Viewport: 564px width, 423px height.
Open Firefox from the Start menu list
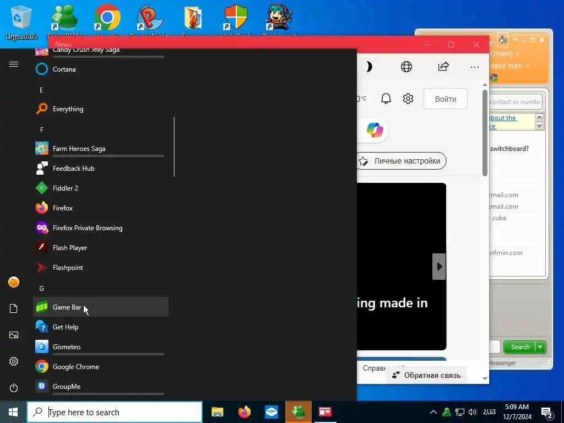100,208
